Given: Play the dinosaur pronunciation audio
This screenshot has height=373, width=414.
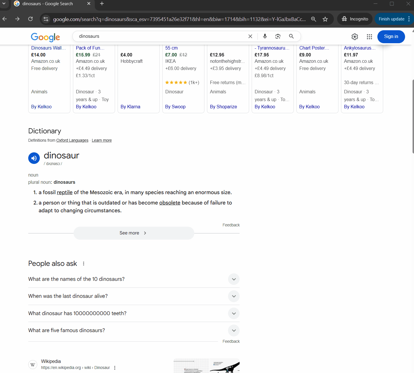Looking at the screenshot, I should click(x=34, y=158).
